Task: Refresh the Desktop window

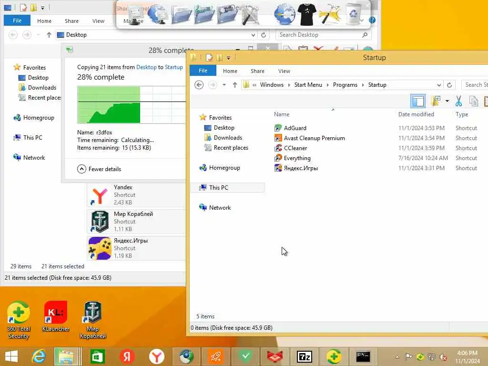Action: pos(264,35)
